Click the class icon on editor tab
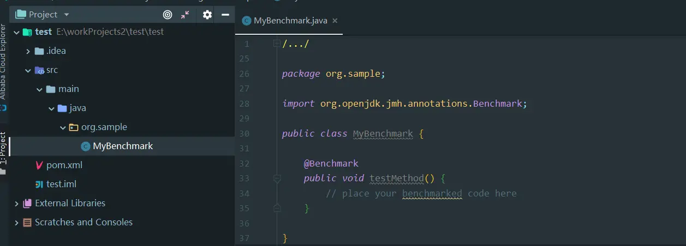Screen dimensions: 686x246 coord(247,21)
